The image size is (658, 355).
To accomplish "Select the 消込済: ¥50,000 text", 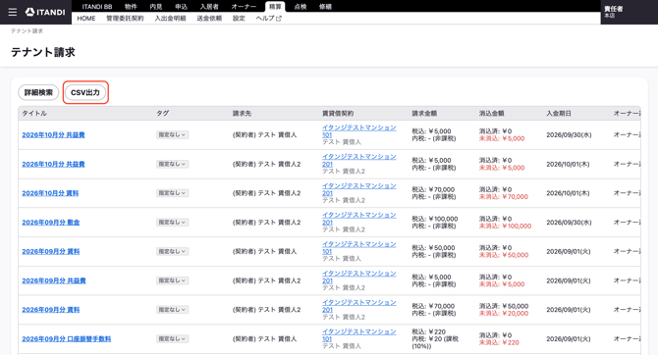I will (504, 306).
